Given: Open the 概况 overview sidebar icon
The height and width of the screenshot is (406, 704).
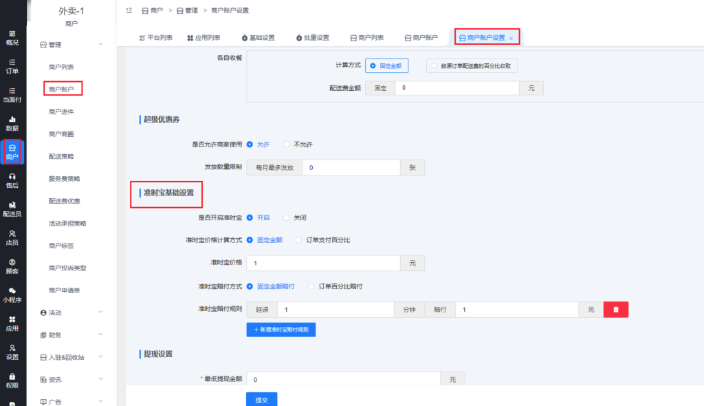Looking at the screenshot, I should [12, 37].
